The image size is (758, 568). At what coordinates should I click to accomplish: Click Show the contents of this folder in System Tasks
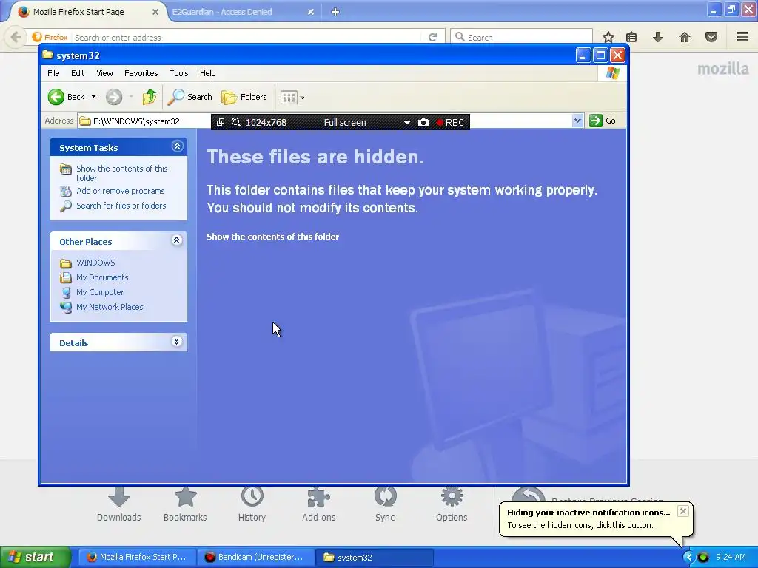[122, 173]
